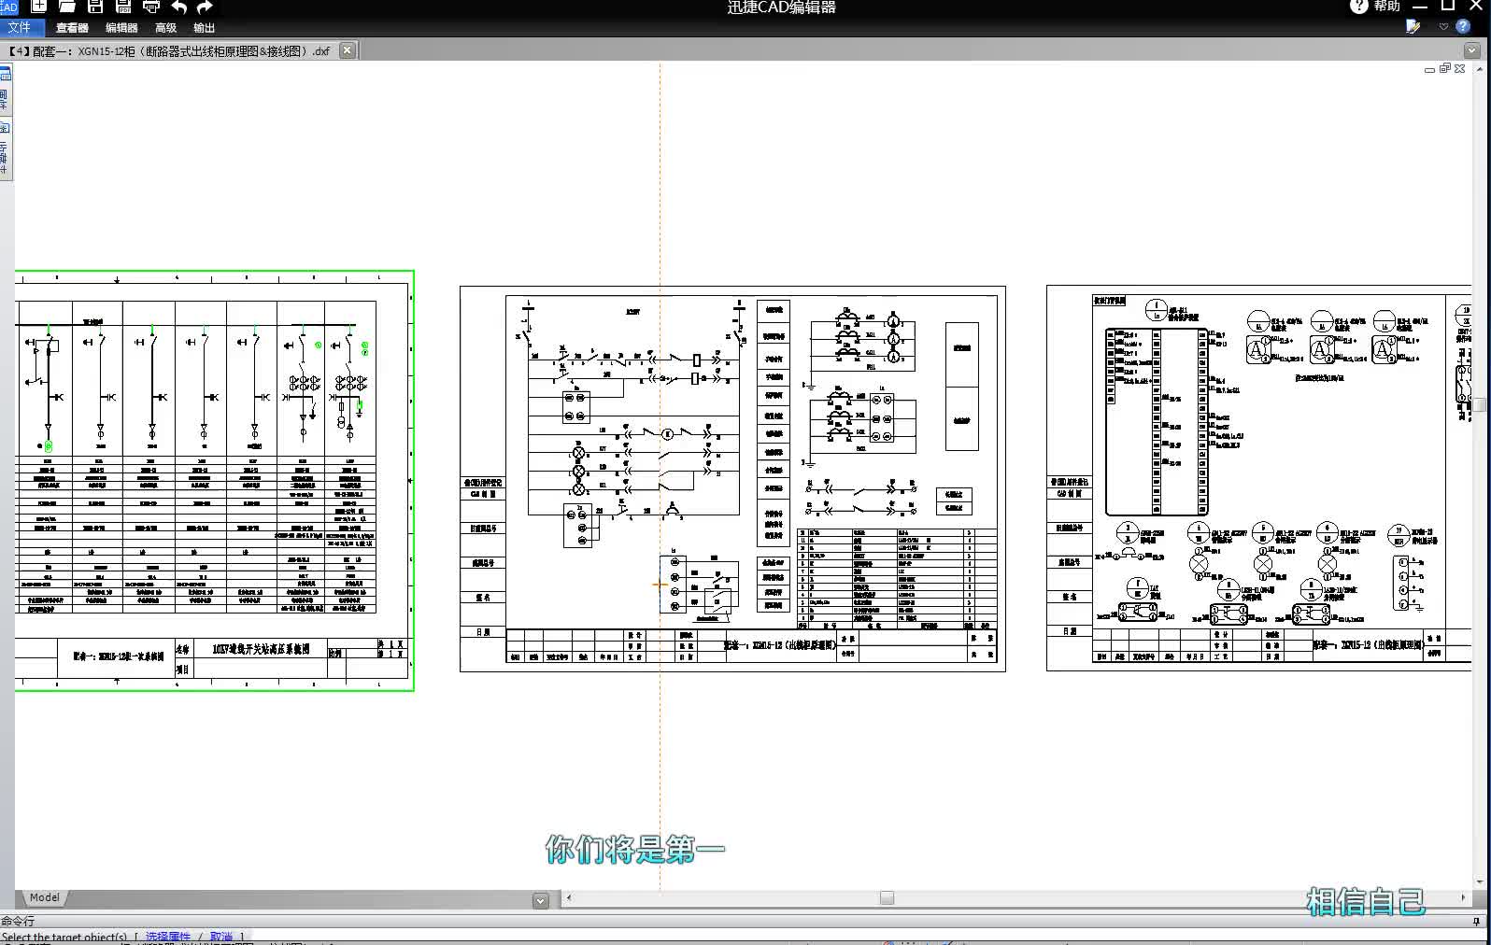This screenshot has width=1491, height=945.
Task: Open the layout dropdown beside the Model tab
Action: (x=540, y=900)
